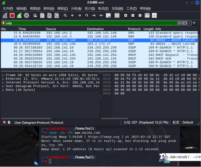
Task: Zoom out the main window text
Action: [x=133, y=16]
